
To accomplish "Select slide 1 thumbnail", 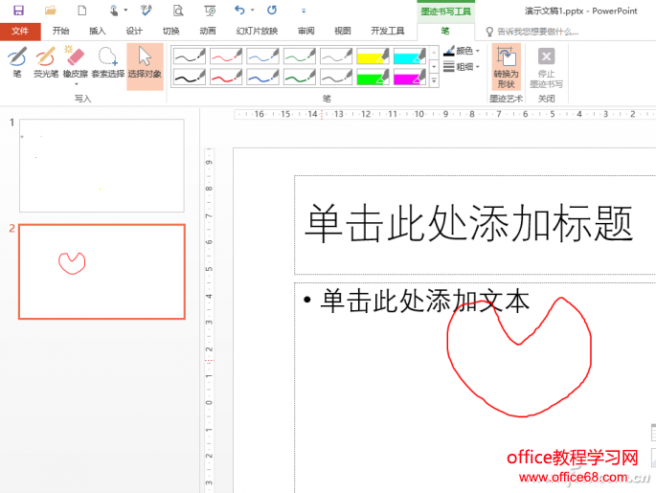I will coord(102,166).
